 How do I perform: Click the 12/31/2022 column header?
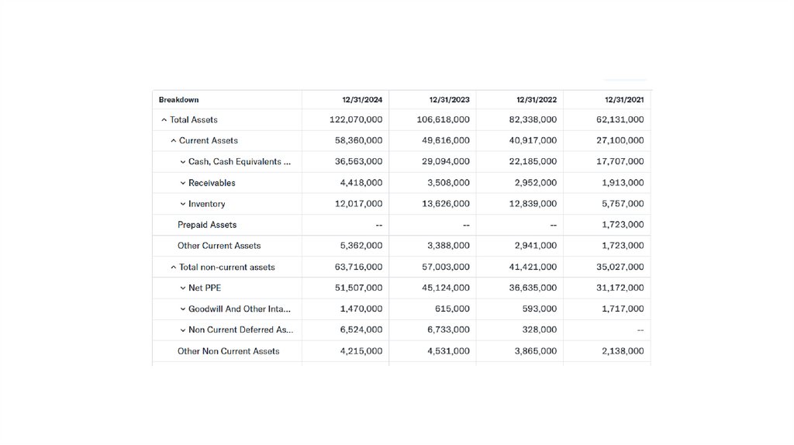click(x=537, y=100)
